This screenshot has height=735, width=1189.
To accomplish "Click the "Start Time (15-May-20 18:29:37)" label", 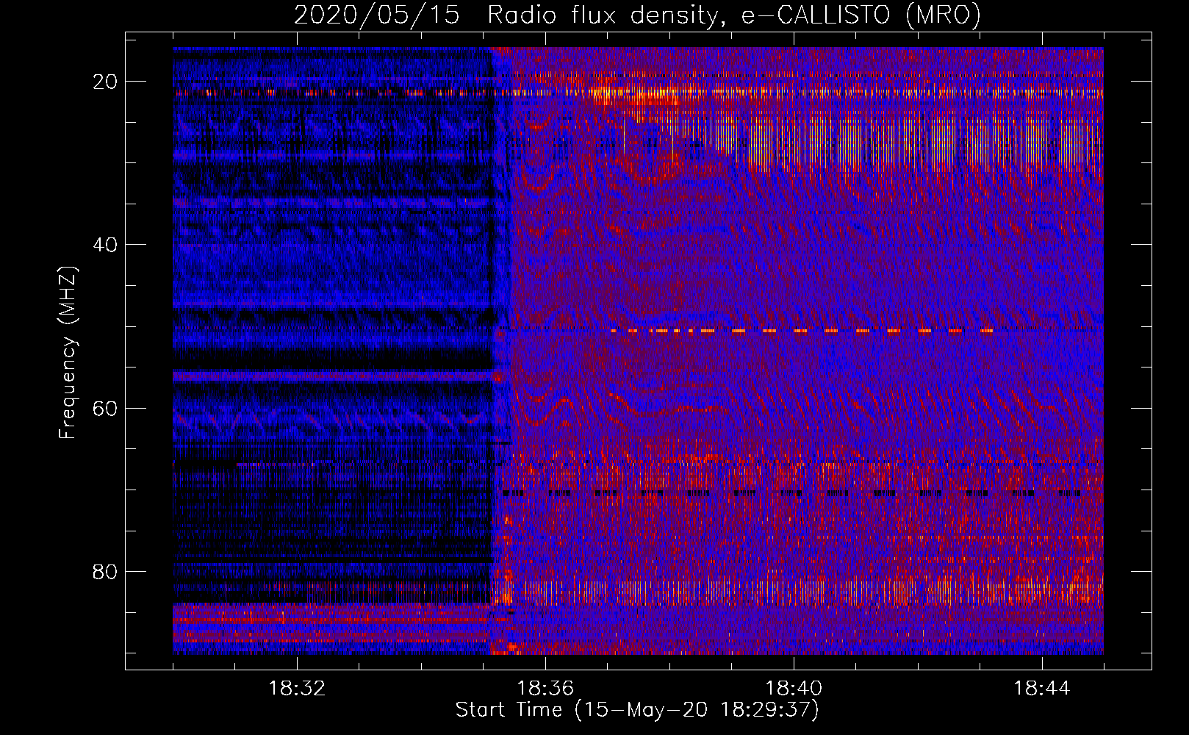I will coord(637,710).
